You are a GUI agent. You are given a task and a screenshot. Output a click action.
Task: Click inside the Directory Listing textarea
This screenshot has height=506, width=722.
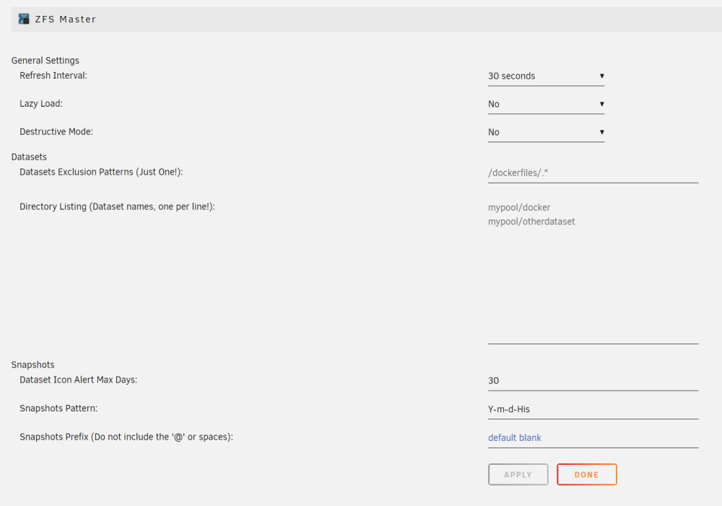pyautogui.click(x=593, y=271)
